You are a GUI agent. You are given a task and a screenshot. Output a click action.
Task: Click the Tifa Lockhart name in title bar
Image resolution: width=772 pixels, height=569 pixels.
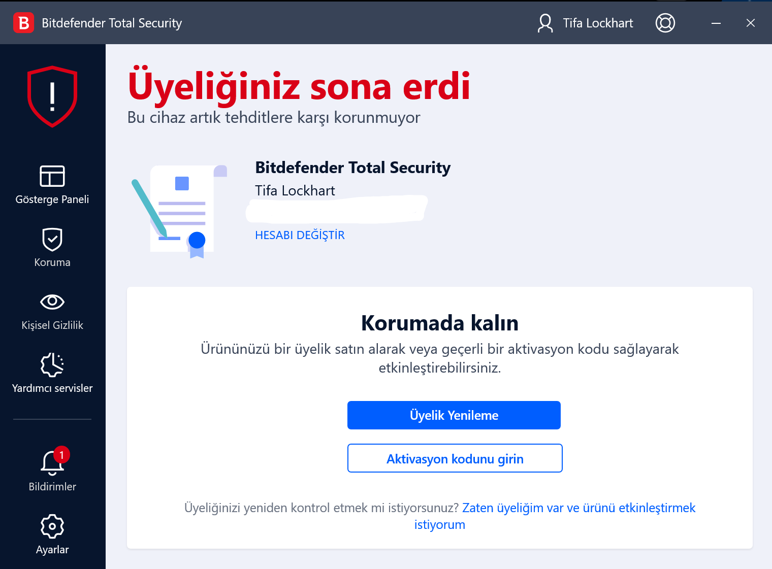click(598, 23)
